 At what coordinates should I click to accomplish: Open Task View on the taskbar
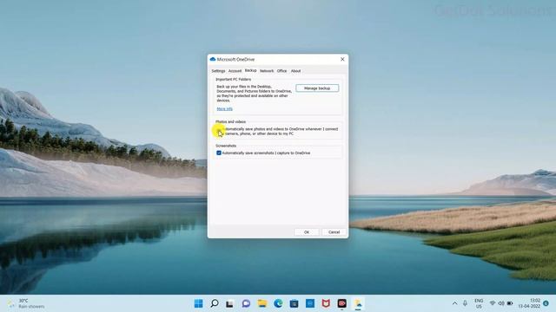[229, 303]
